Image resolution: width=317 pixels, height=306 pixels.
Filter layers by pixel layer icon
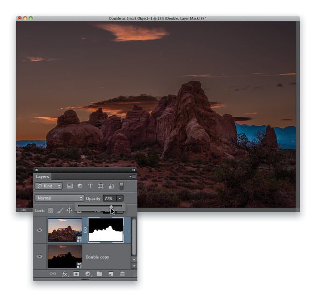click(x=70, y=186)
